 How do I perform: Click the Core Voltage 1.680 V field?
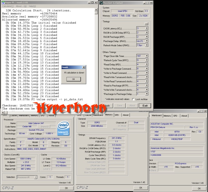tap(49, 134)
